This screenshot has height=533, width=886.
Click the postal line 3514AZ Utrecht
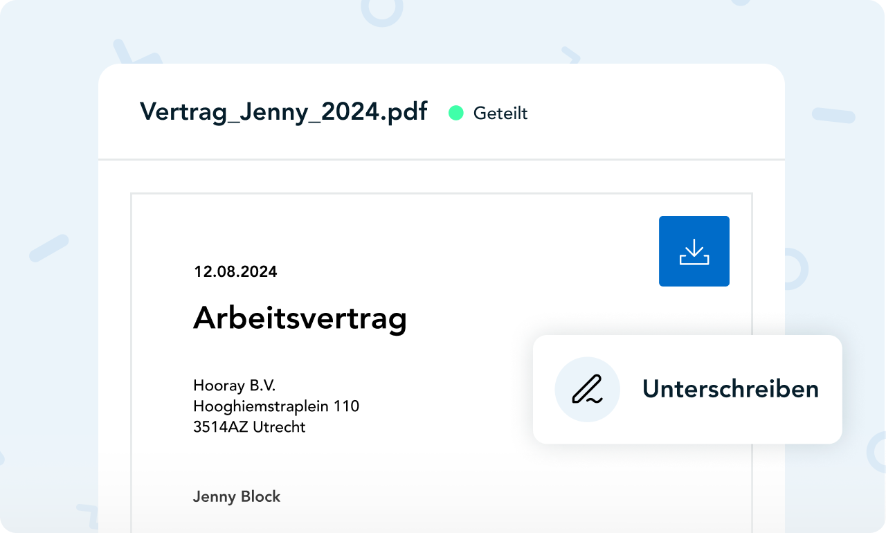(249, 427)
